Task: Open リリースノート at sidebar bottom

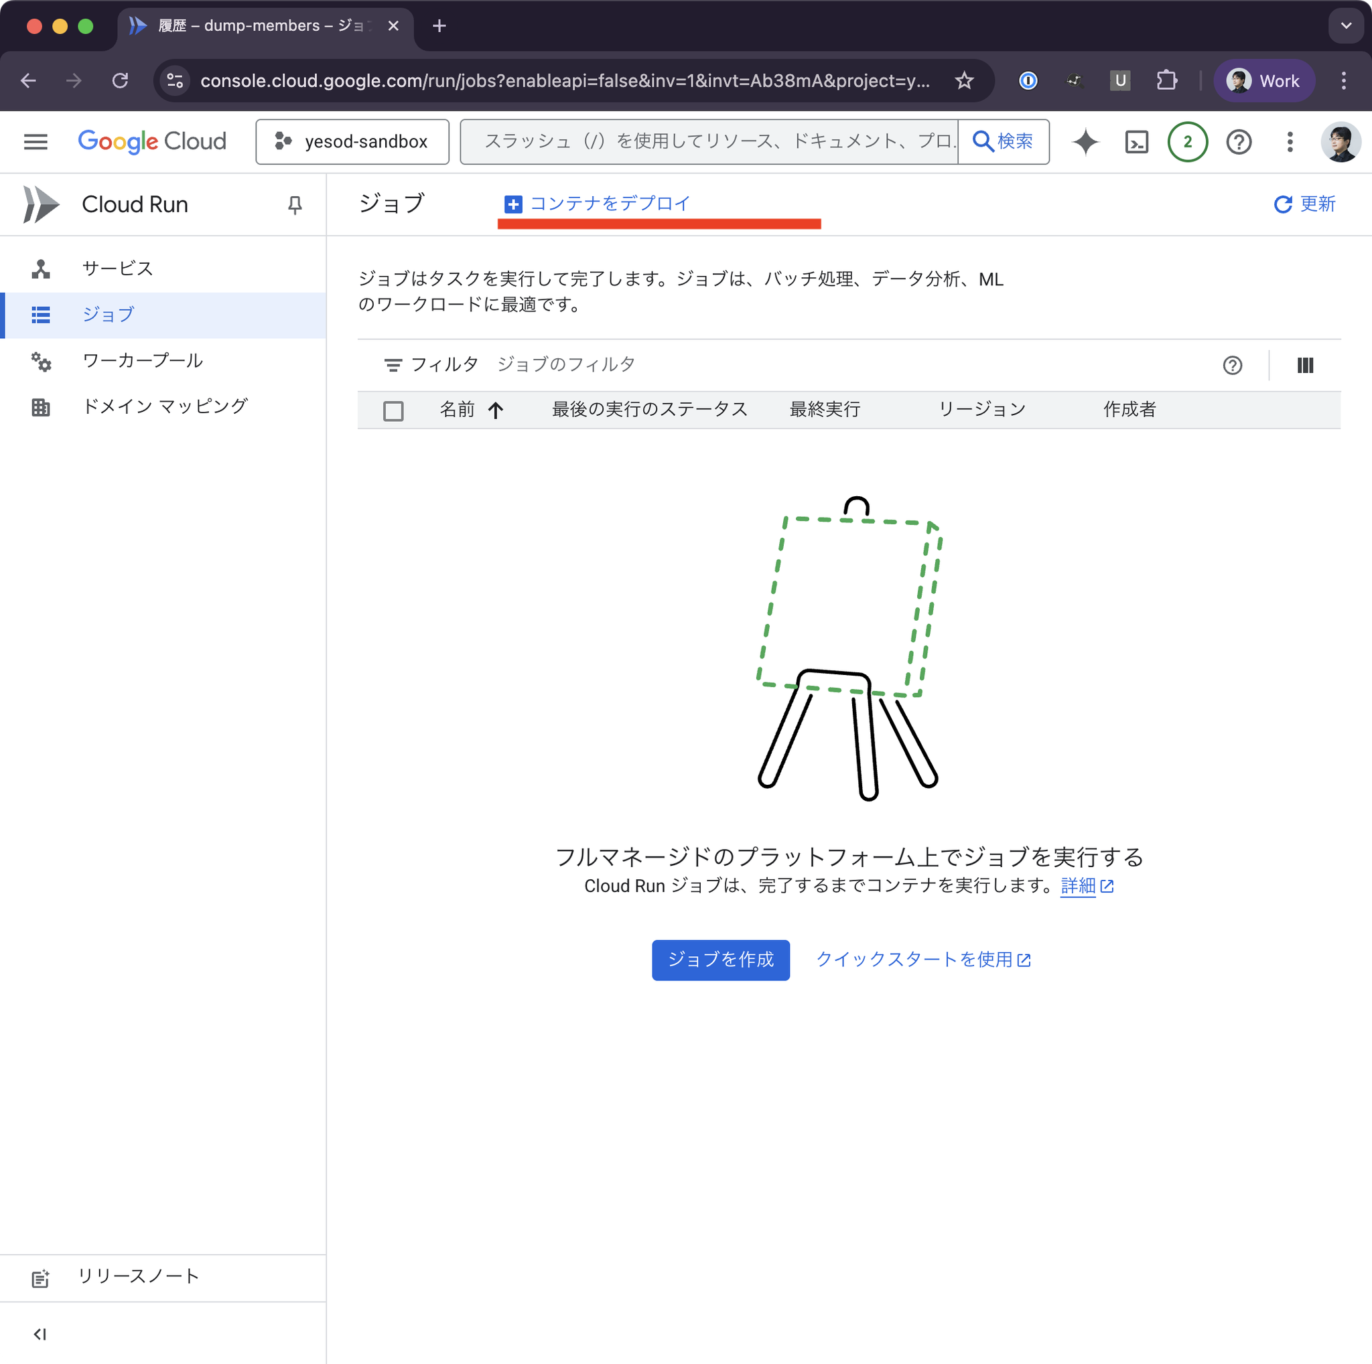Action: pyautogui.click(x=163, y=1277)
